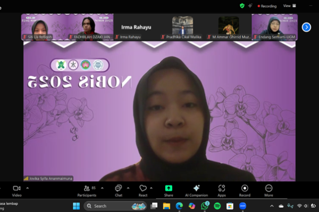Click the Zoom icon on the taskbar

[x=242, y=206]
